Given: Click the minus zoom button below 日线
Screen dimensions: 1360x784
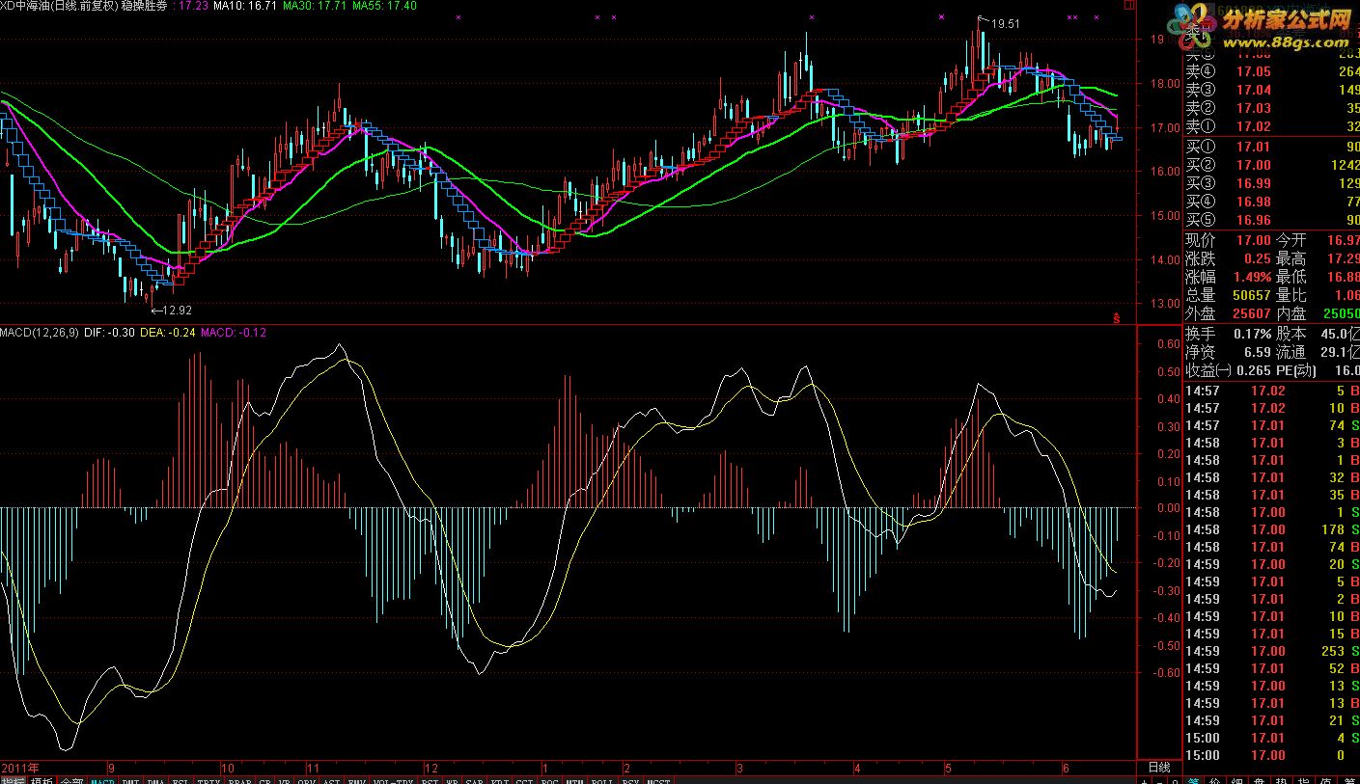Looking at the screenshot, I should click(x=1159, y=780).
